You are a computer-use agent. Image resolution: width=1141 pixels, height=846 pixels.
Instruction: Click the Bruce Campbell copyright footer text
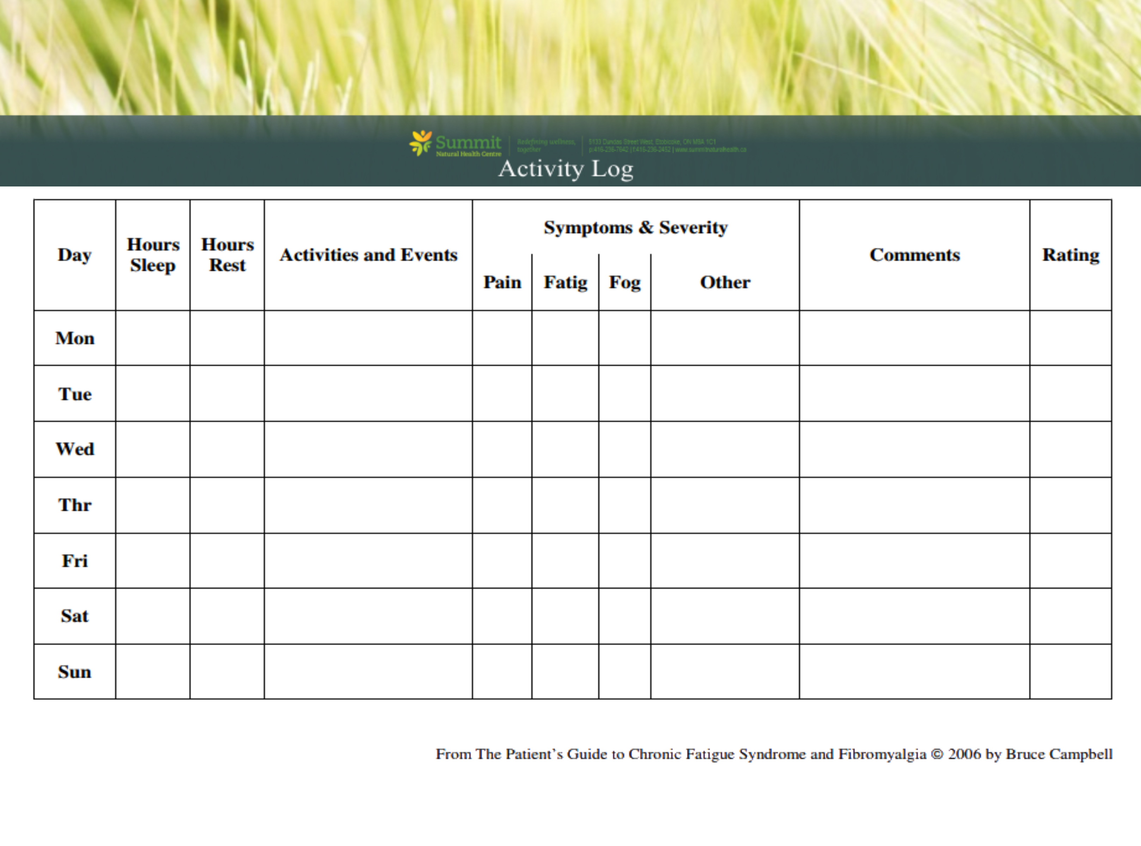pyautogui.click(x=773, y=754)
